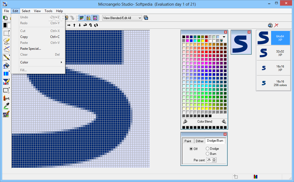
Task: Adjust the Per cent spinner arrows
Action: pos(214,160)
